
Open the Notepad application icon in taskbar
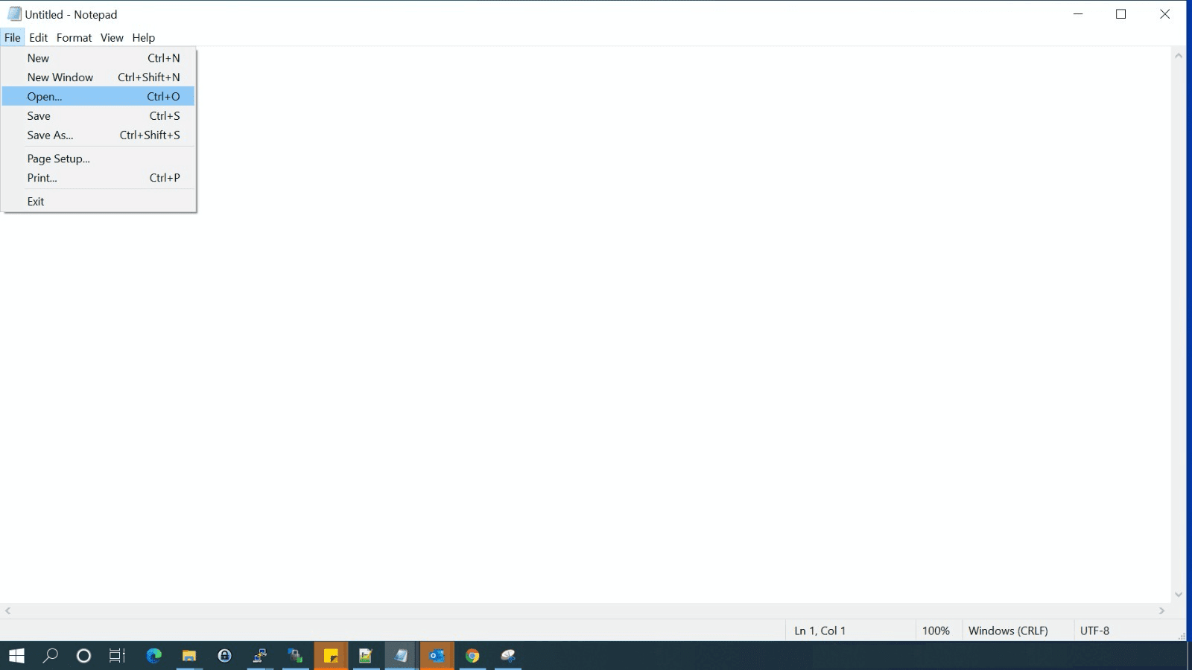point(401,656)
